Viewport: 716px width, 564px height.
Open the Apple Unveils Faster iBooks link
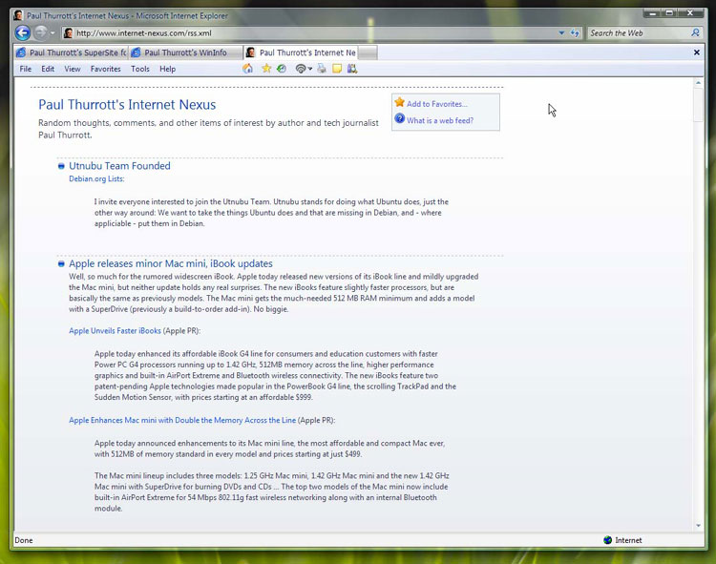(115, 331)
